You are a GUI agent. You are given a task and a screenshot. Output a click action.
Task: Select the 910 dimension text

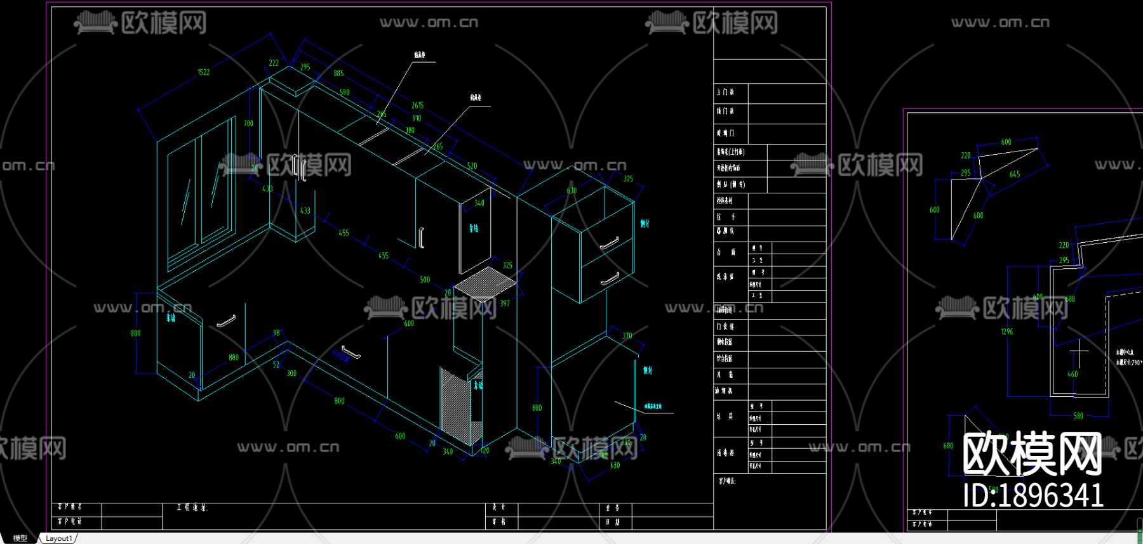point(417,119)
